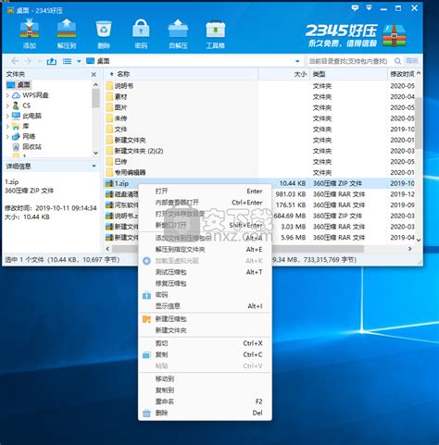Viewport: 439px width, 445px height.
Task: Expand the 库 tree node
Action: 7,126
